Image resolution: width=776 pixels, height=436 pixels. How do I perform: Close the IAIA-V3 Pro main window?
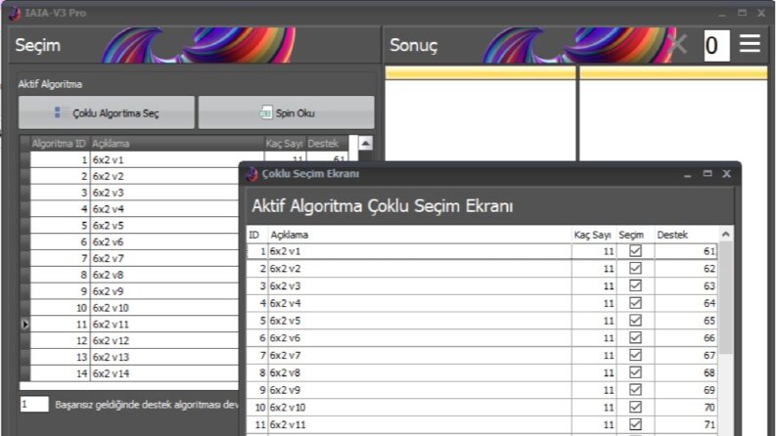[x=761, y=13]
